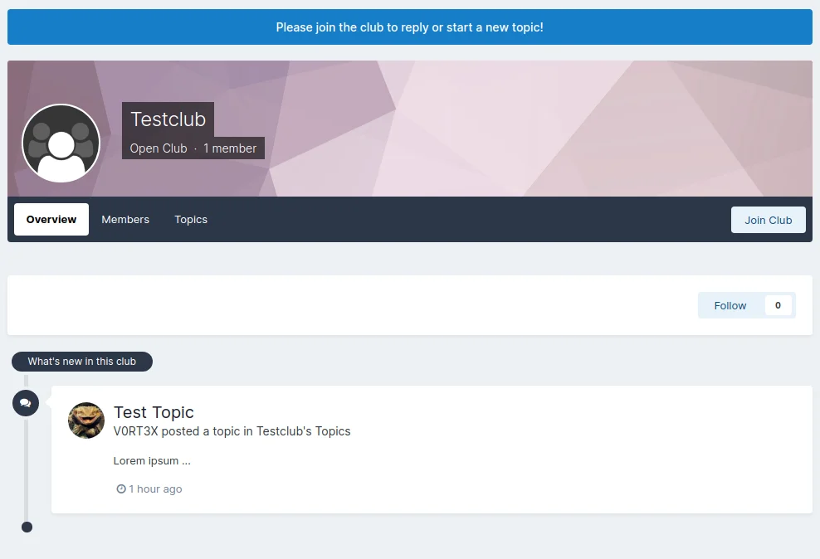Screen dimensions: 820x559
Task: Click the 1 member text under Testclub
Action: point(230,148)
